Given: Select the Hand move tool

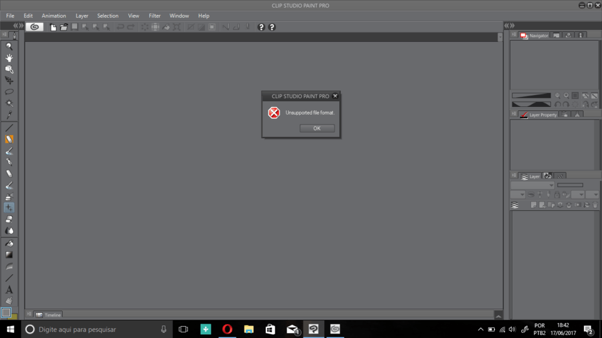Looking at the screenshot, I should [9, 58].
